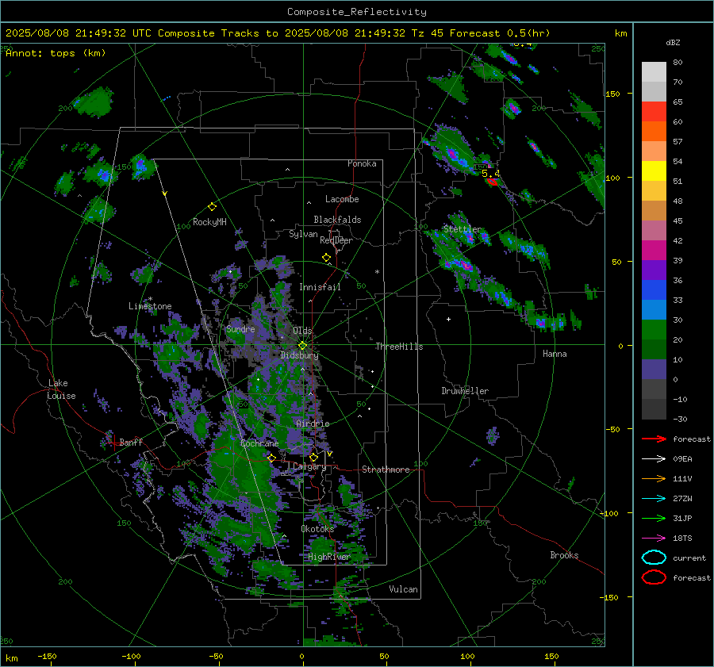Click the red forecast ellipse legend icon
Image resolution: width=714 pixels, height=667 pixels.
654,577
